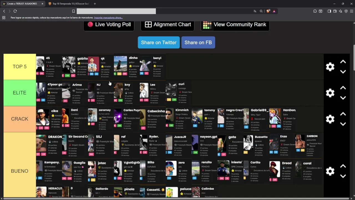The image size is (355, 200).
Task: Select the Kimmich player card
Action: point(179,119)
